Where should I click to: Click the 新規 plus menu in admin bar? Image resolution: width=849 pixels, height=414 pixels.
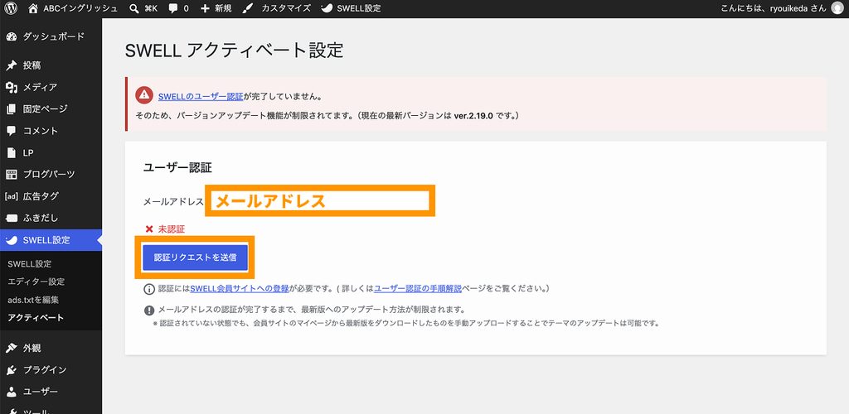(216, 8)
